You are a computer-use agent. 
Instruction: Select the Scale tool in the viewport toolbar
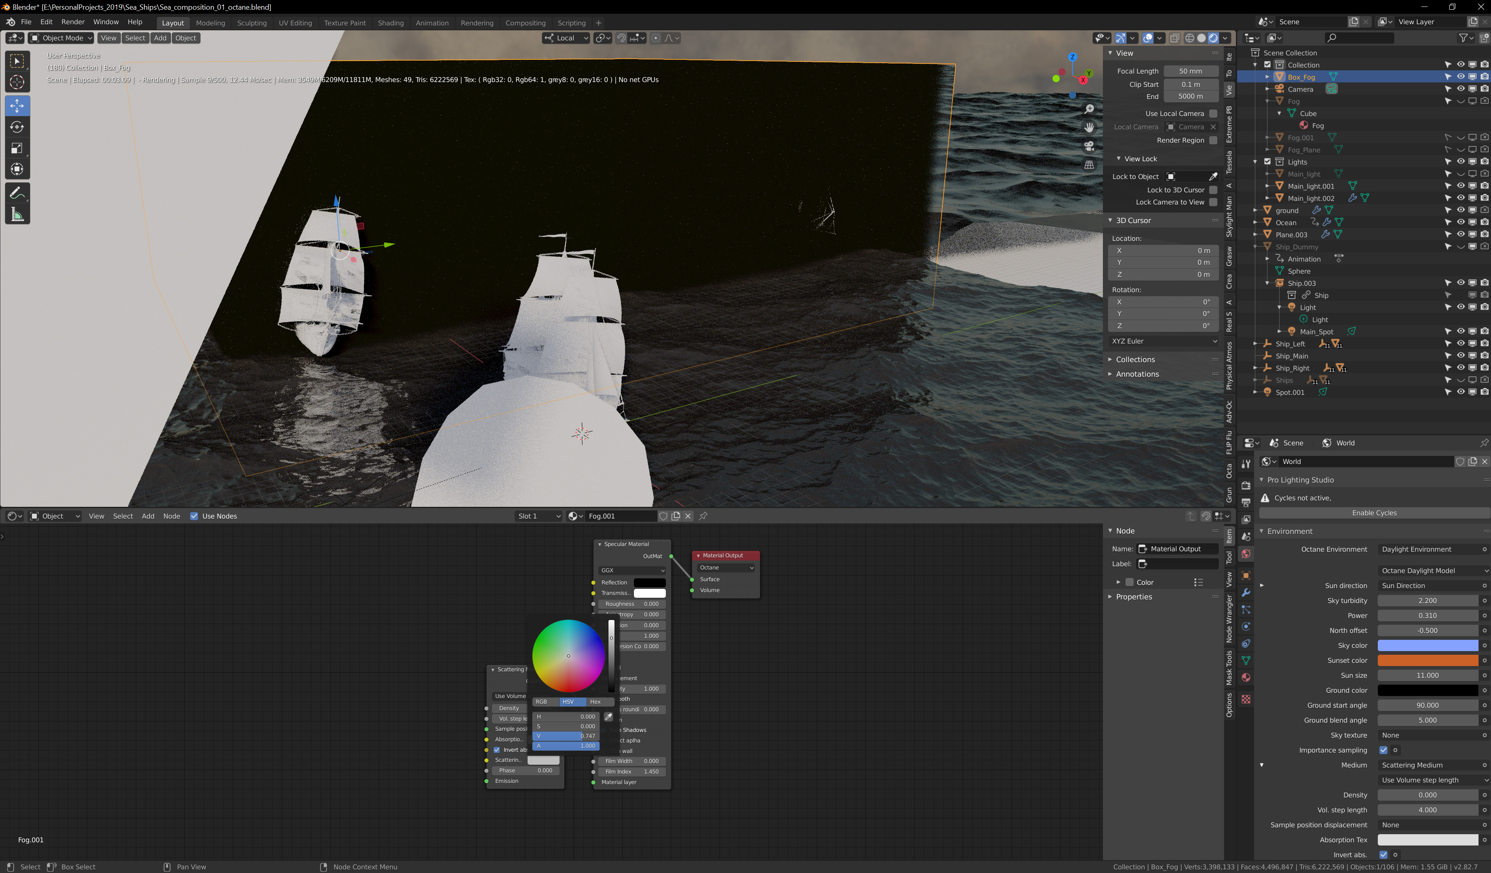coord(17,148)
